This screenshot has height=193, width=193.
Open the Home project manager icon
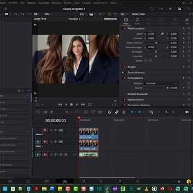[179, 181]
